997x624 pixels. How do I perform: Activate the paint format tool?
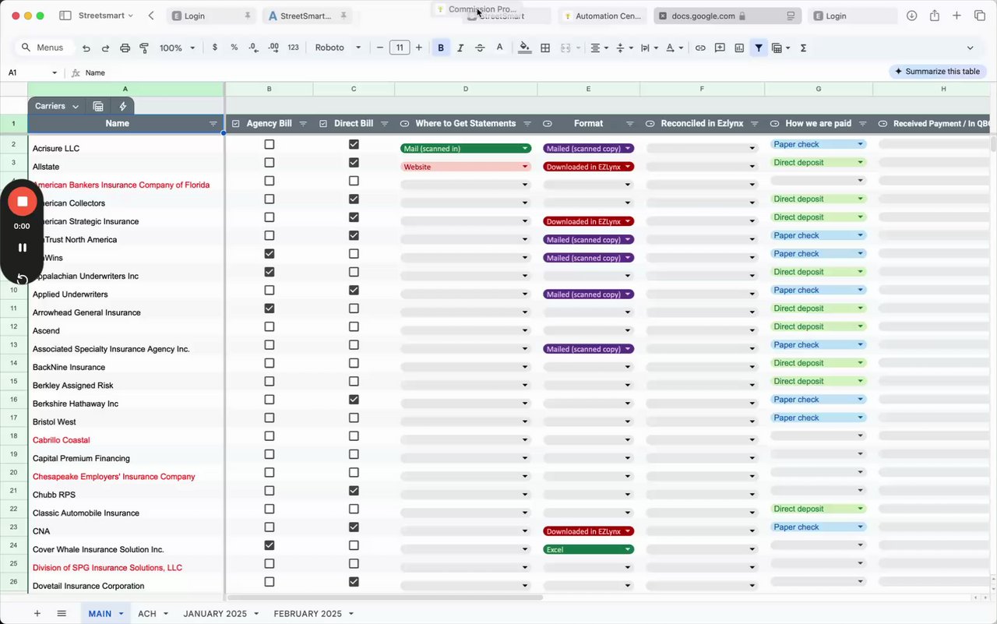coord(144,48)
